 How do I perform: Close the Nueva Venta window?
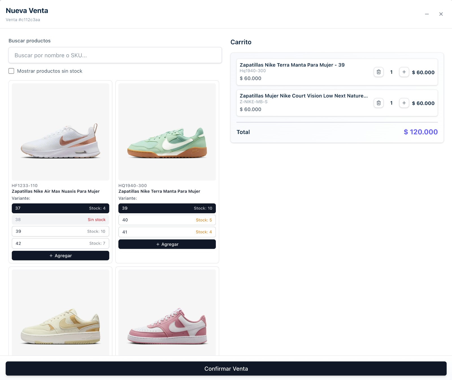pyautogui.click(x=441, y=14)
